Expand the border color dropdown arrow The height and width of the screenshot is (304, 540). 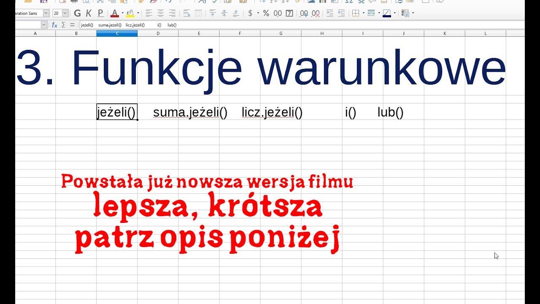(394, 13)
